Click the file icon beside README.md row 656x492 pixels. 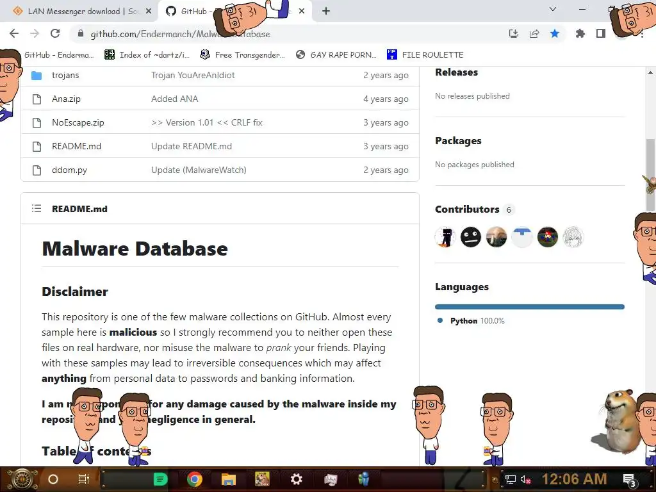point(37,147)
